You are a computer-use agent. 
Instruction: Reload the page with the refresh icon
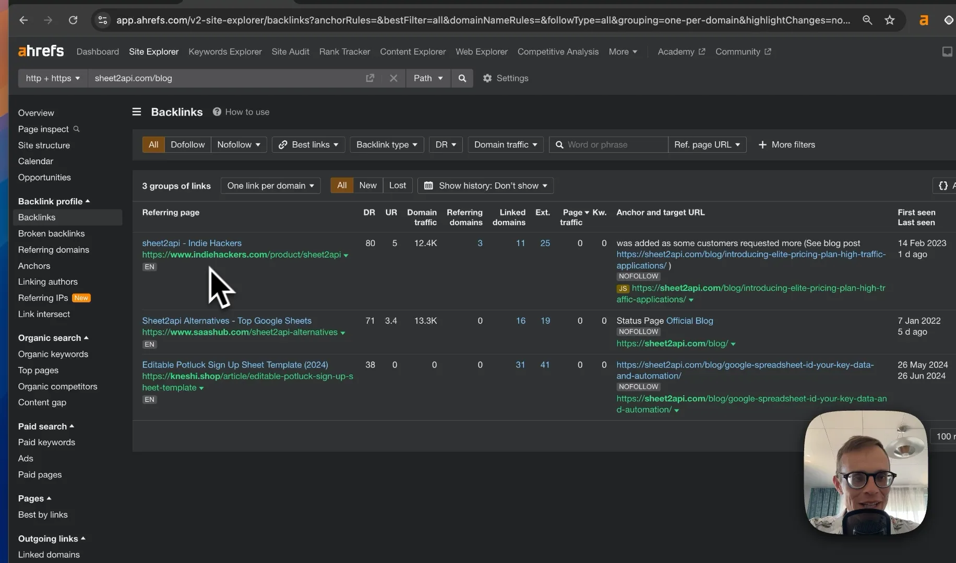pyautogui.click(x=73, y=20)
